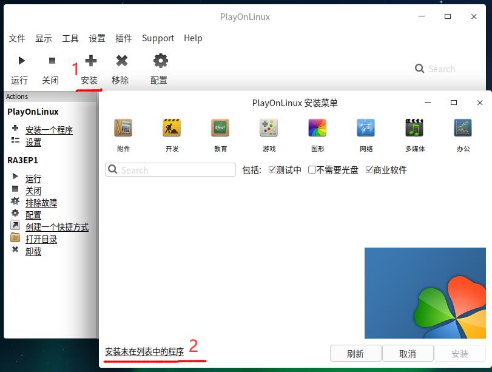Open the 工具 menu
Screen dimensions: 492x372
pos(70,38)
